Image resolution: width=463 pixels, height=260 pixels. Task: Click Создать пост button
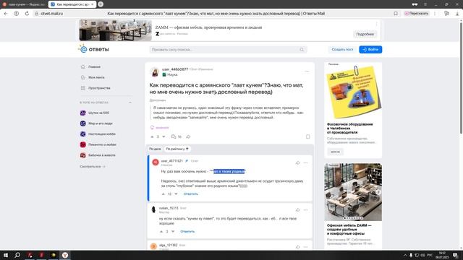tap(342, 50)
